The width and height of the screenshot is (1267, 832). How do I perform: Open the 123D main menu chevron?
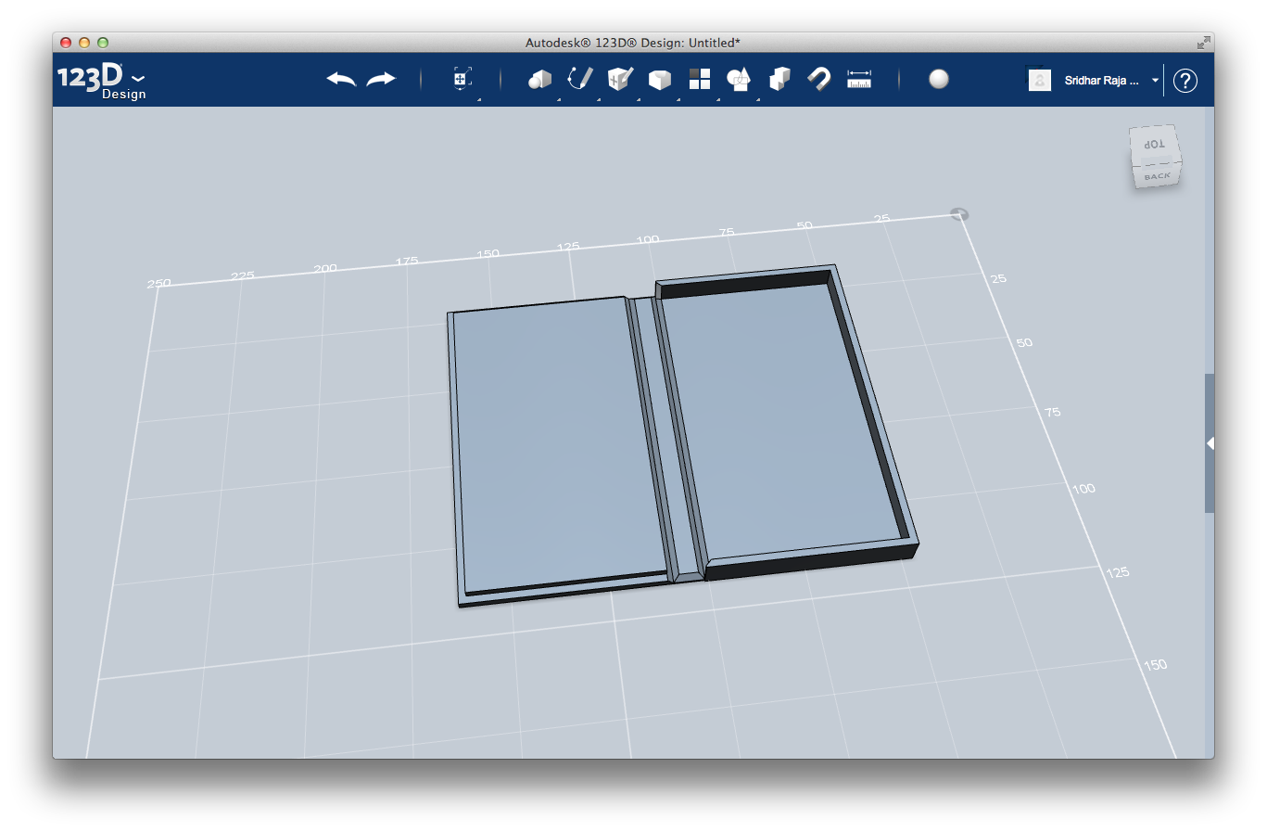137,79
